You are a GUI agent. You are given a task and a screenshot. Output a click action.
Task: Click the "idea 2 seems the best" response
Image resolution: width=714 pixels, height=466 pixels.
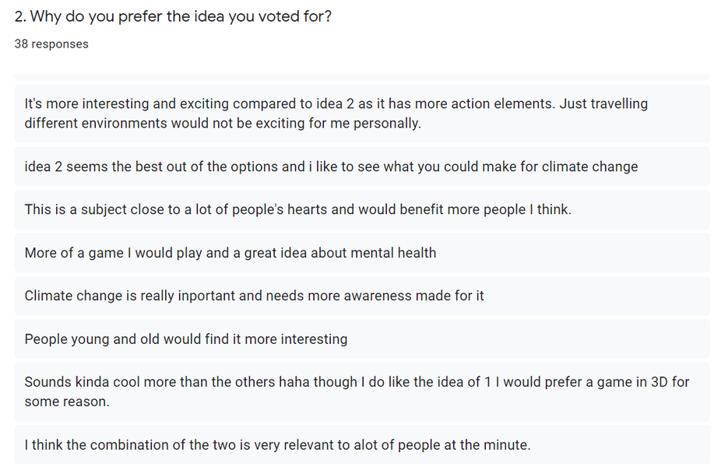click(331, 166)
